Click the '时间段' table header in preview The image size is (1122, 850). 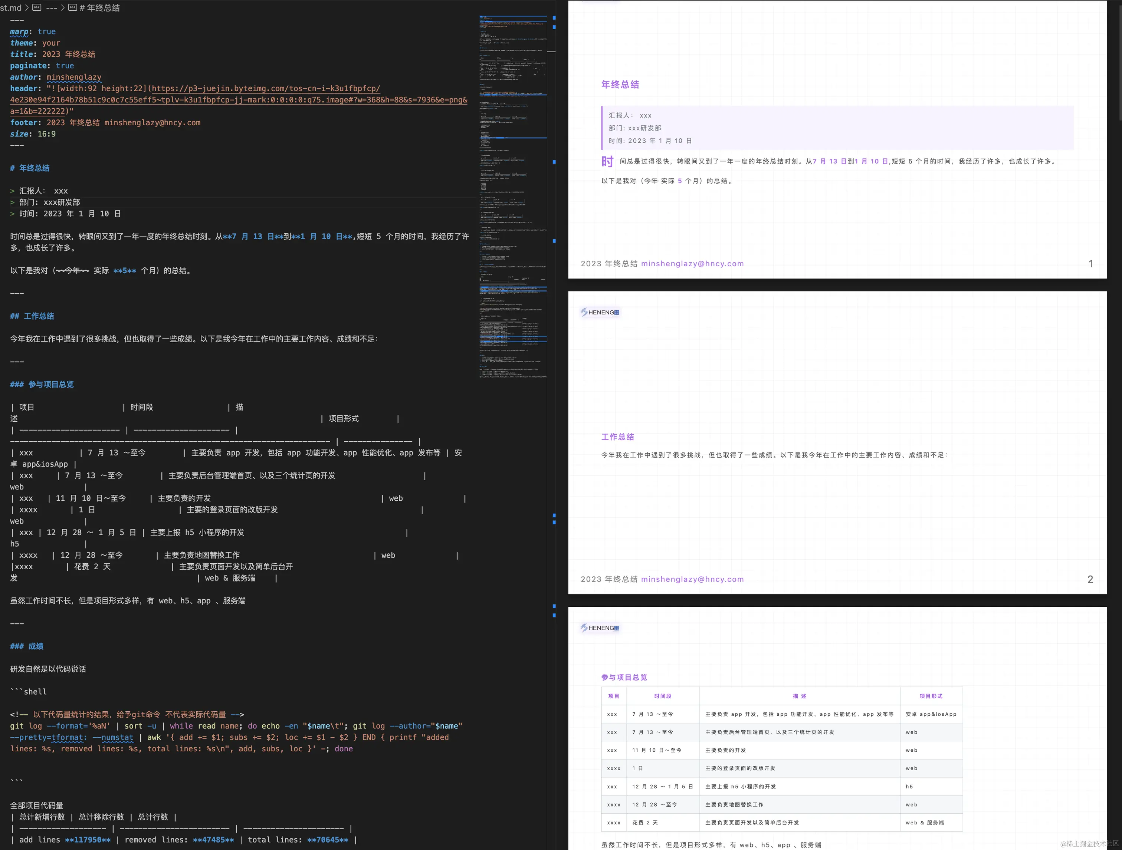tap(662, 696)
